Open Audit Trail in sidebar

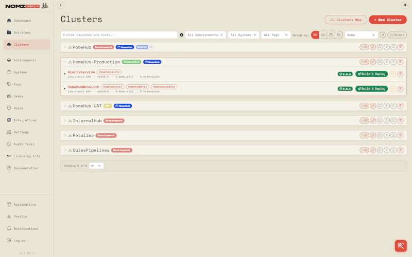pos(27,144)
